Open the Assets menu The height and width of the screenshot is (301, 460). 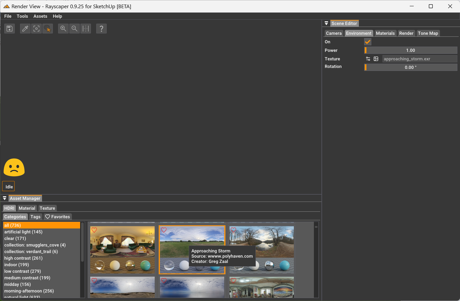tap(40, 16)
